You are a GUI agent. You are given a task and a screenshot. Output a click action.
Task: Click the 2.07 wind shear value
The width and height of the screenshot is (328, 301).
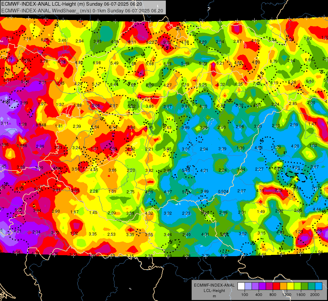pos(242,191)
